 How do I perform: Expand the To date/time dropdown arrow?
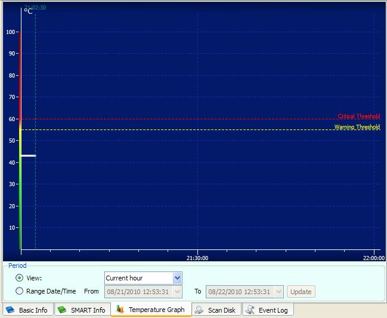pos(278,292)
